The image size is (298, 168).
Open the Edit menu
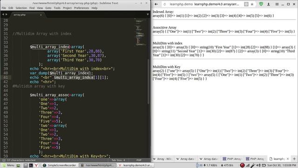tap(11, 8)
